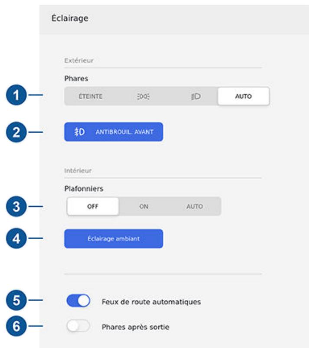Switch Plafonniers to ON
The image size is (310, 348).
coord(144,206)
